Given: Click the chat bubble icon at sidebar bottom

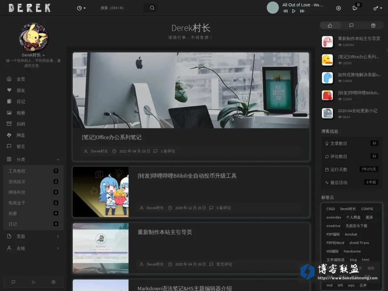Looking at the screenshot, I should 14,282.
